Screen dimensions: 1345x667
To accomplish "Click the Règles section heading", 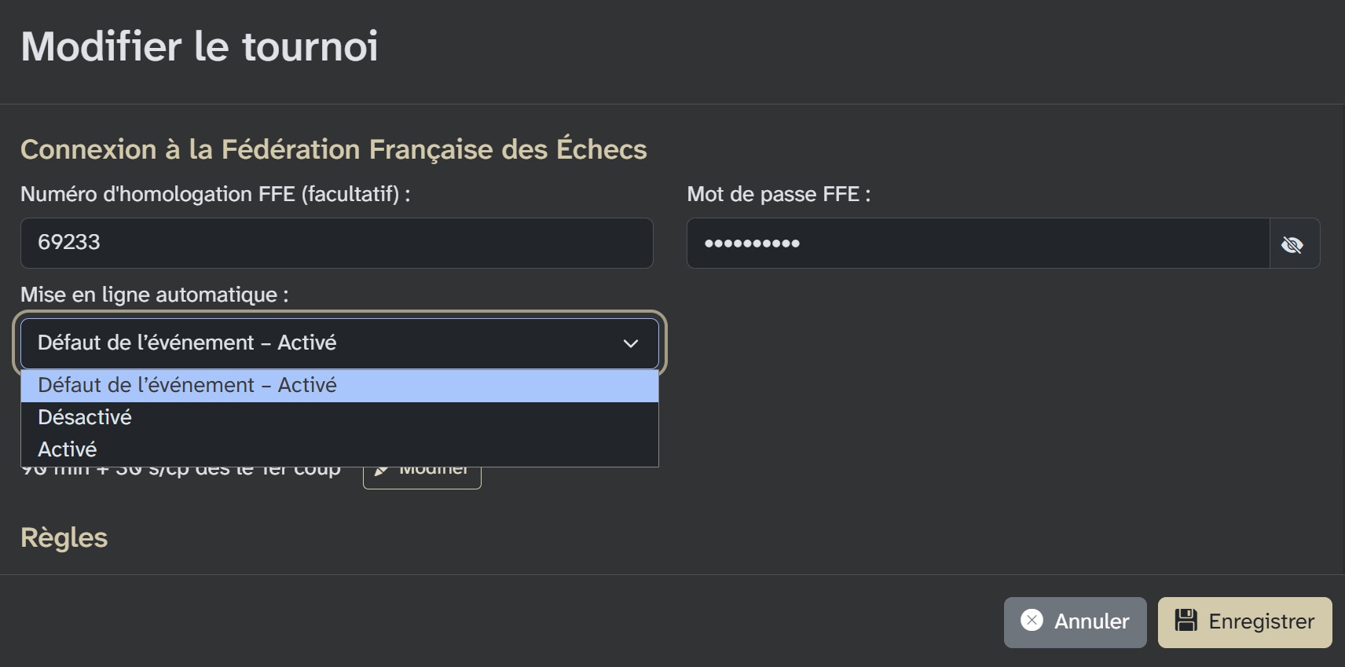I will tap(64, 537).
